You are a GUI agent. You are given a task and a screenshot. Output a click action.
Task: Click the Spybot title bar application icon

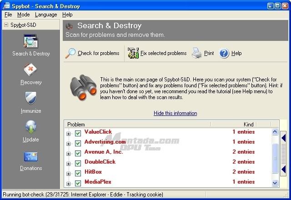7,6
